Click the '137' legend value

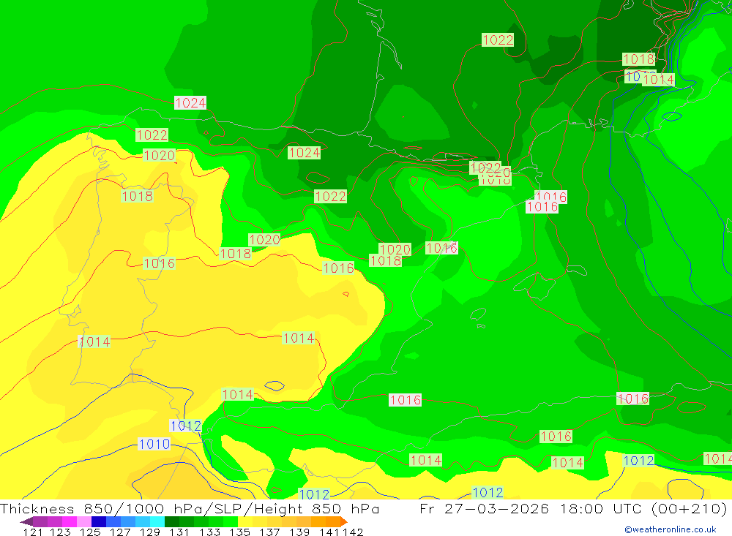point(269,532)
